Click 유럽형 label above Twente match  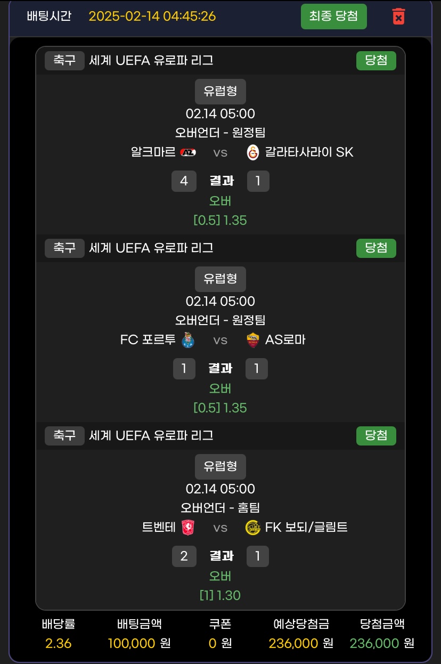pyautogui.click(x=220, y=466)
